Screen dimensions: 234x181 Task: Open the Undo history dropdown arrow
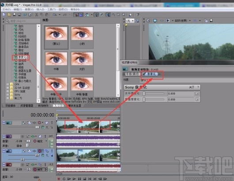tap(60, 15)
